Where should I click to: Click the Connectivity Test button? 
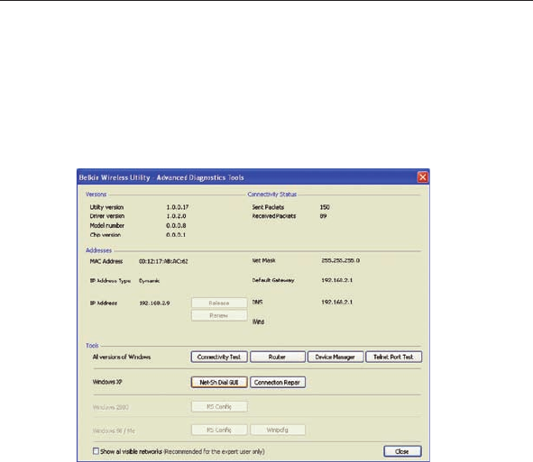coord(219,357)
